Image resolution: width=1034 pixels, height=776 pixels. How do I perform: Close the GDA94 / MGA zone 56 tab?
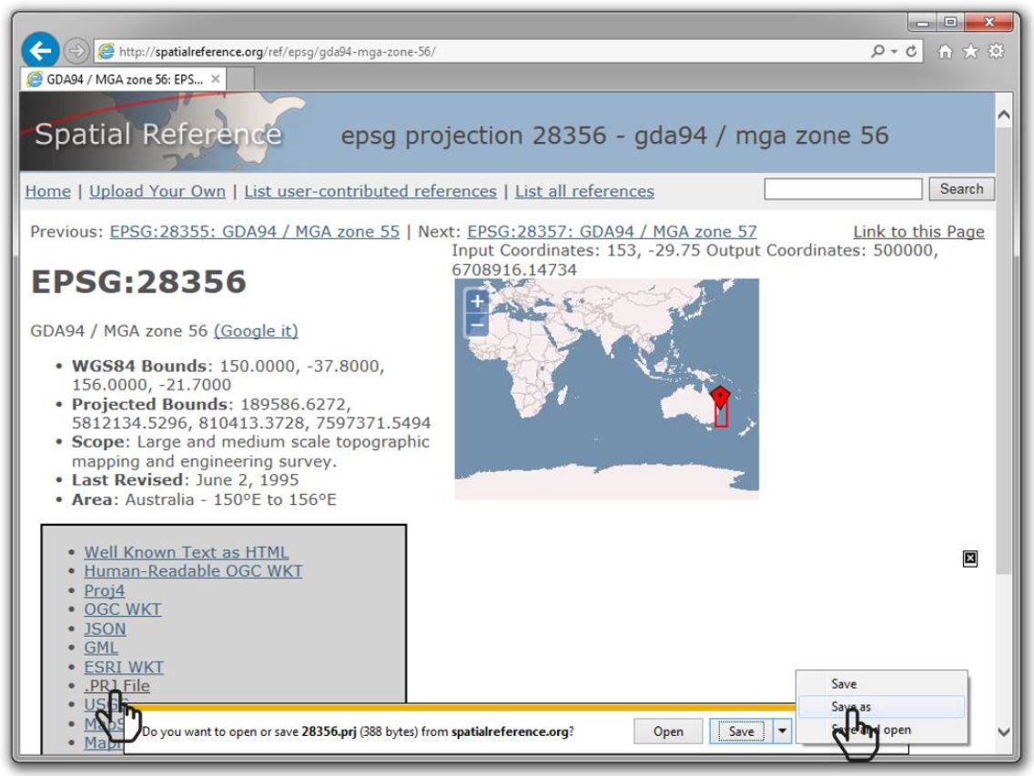(216, 79)
